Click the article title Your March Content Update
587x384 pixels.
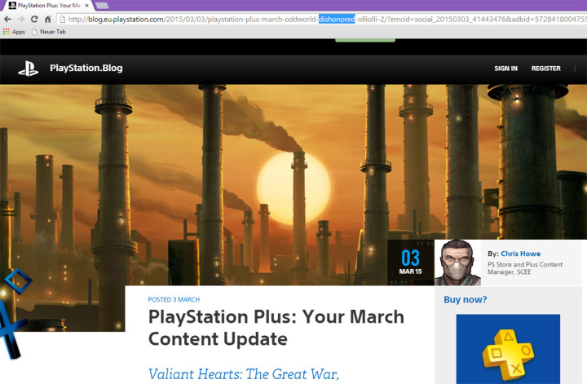click(276, 328)
